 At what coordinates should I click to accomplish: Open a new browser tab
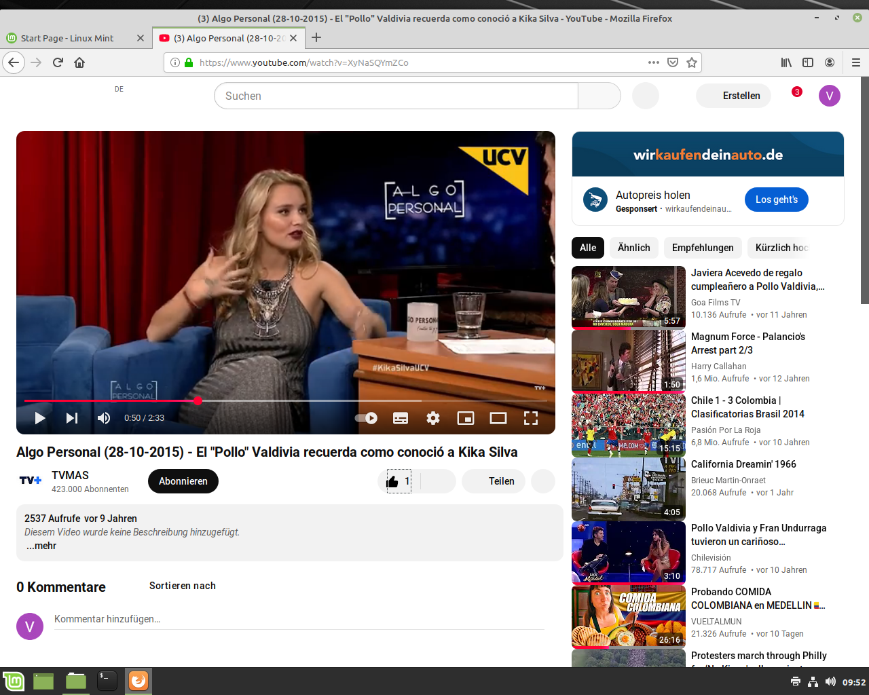tap(316, 38)
